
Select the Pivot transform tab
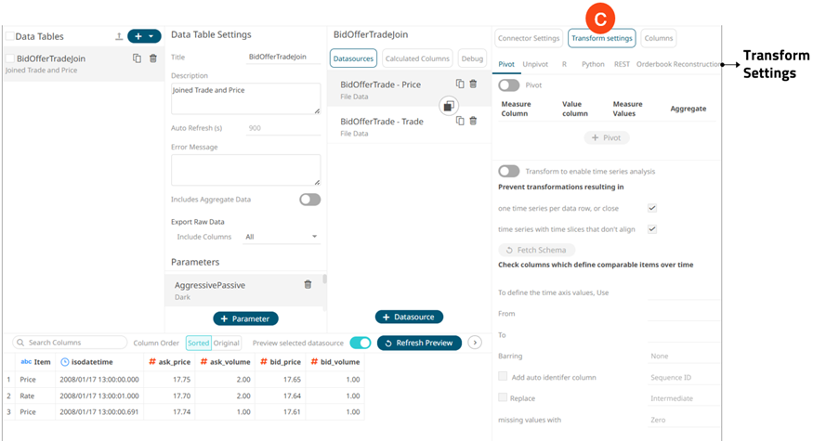tap(506, 64)
